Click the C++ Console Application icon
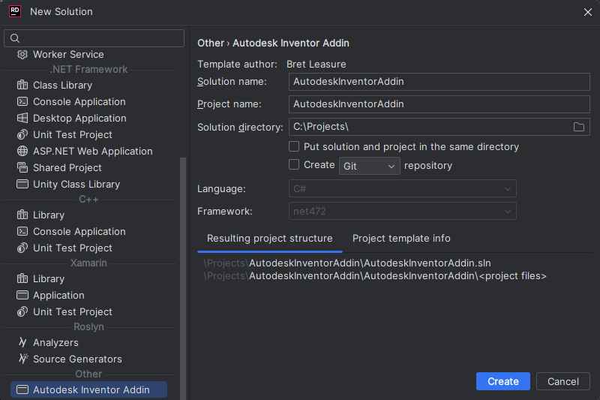Screen dimensions: 600x400 point(22,231)
